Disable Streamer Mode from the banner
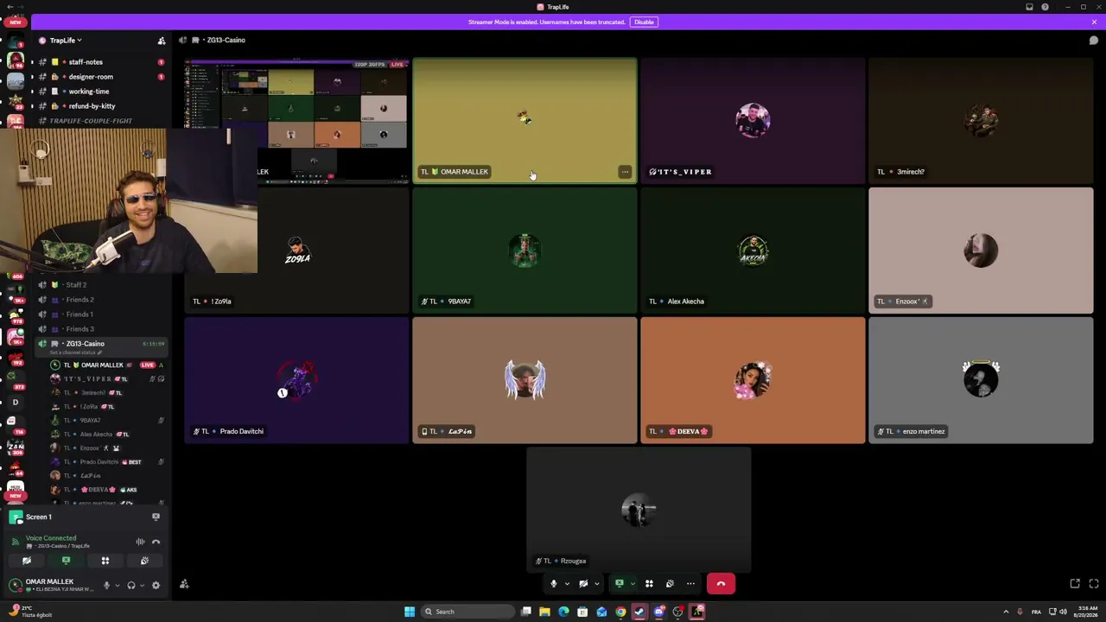This screenshot has width=1106, height=622. click(x=644, y=22)
